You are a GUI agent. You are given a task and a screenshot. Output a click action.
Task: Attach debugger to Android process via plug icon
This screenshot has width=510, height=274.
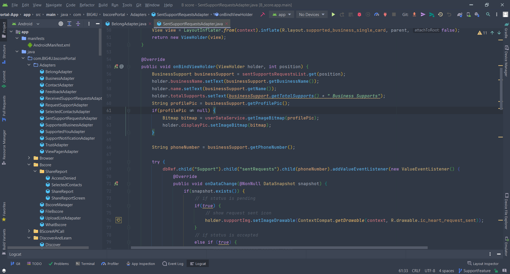point(385,14)
